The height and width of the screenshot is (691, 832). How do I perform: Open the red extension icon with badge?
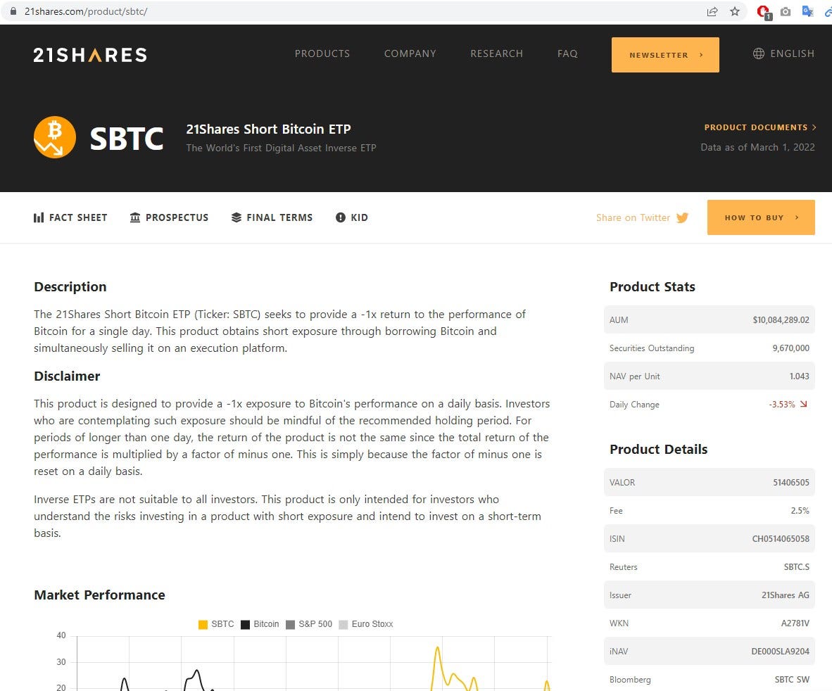tap(764, 12)
